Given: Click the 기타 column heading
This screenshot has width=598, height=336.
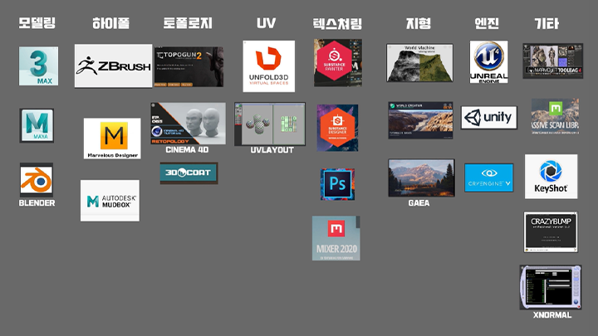Looking at the screenshot, I should click(x=547, y=23).
